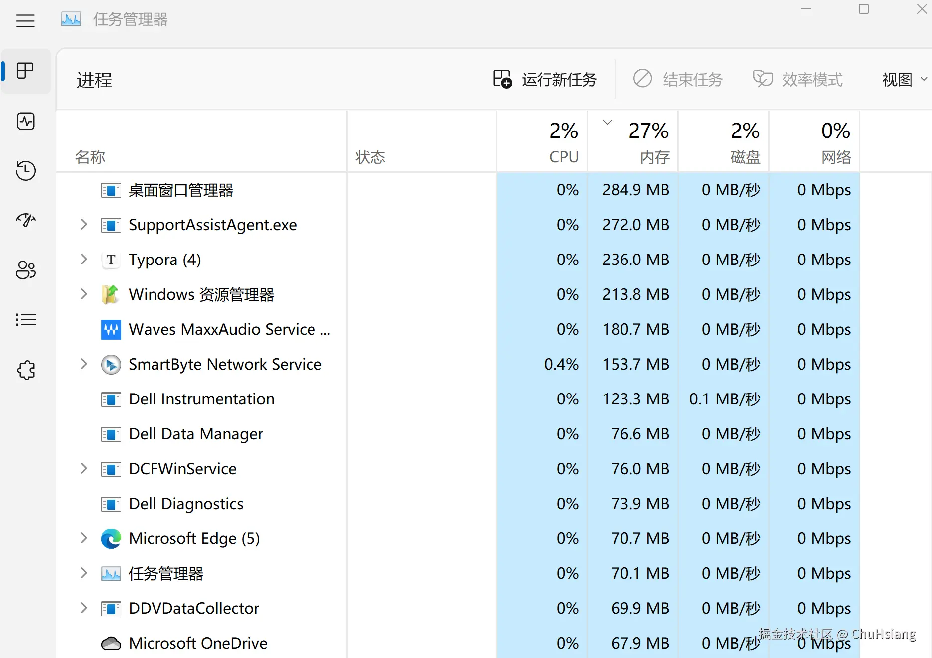This screenshot has width=932, height=658.
Task: Select the Waves MaxxAudio Service process name
Action: [230, 329]
